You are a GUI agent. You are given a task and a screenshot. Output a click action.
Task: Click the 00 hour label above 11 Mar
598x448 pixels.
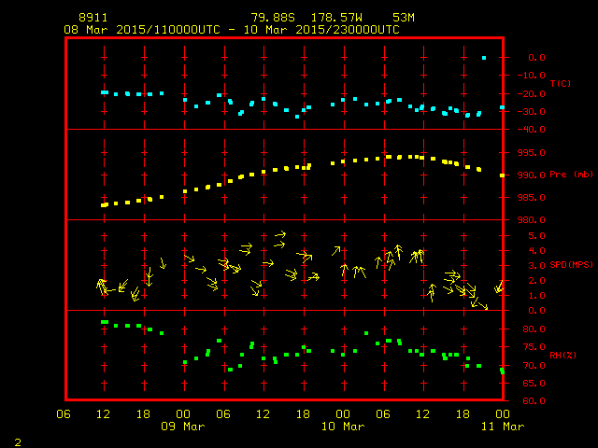point(503,414)
